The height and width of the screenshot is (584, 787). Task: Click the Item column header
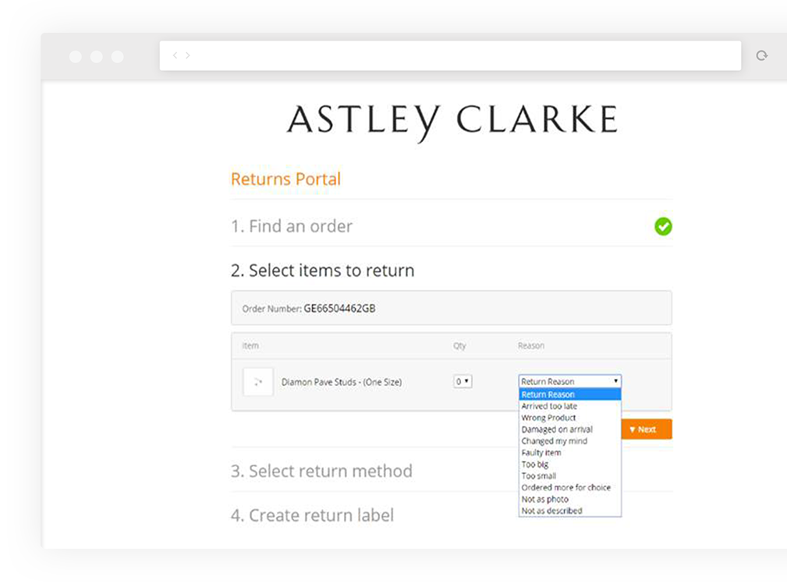[250, 345]
